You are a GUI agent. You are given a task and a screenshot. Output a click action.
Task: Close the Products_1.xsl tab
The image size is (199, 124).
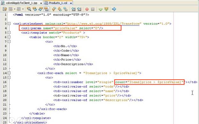click(x=71, y=3)
